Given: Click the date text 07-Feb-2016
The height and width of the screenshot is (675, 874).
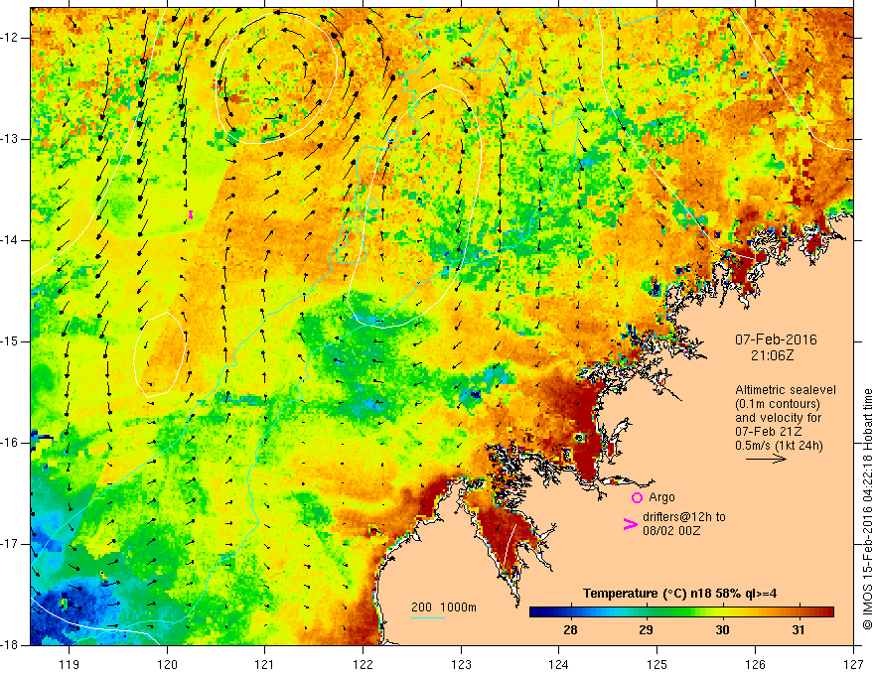Looking at the screenshot, I should [776, 339].
